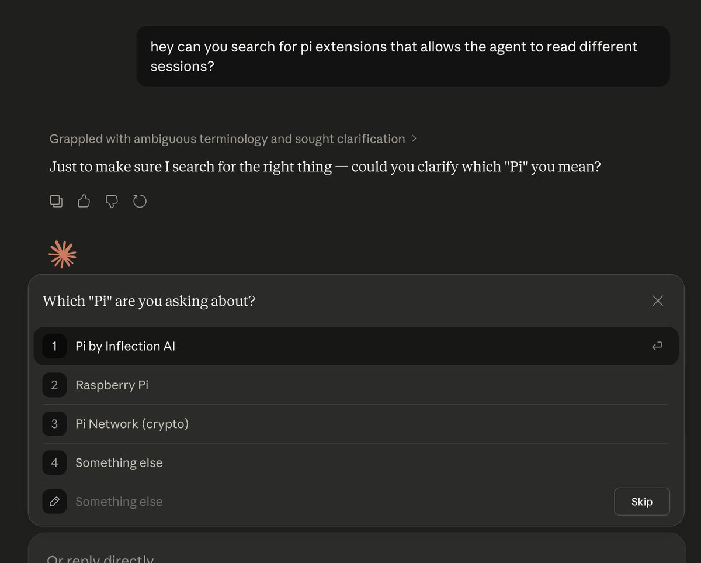
Task: Give the response a thumbs down
Action: pyautogui.click(x=112, y=202)
